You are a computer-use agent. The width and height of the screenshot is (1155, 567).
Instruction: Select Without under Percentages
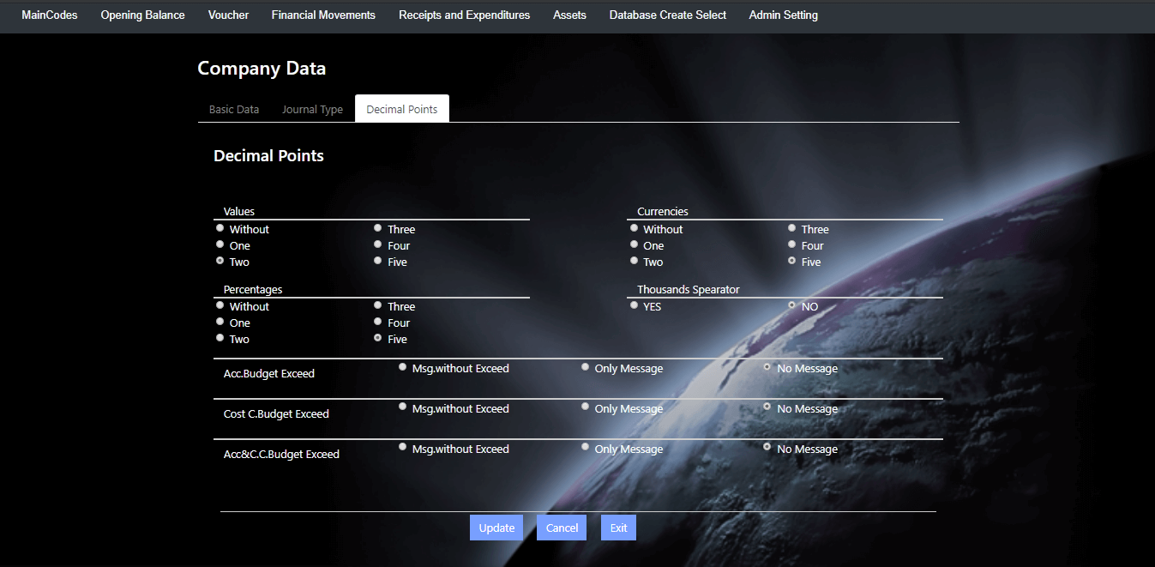[x=220, y=305]
